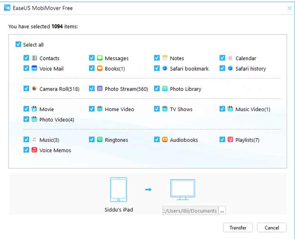Click the computer monitor destination icon
Image resolution: width=295 pixels, height=239 pixels.
(183, 190)
